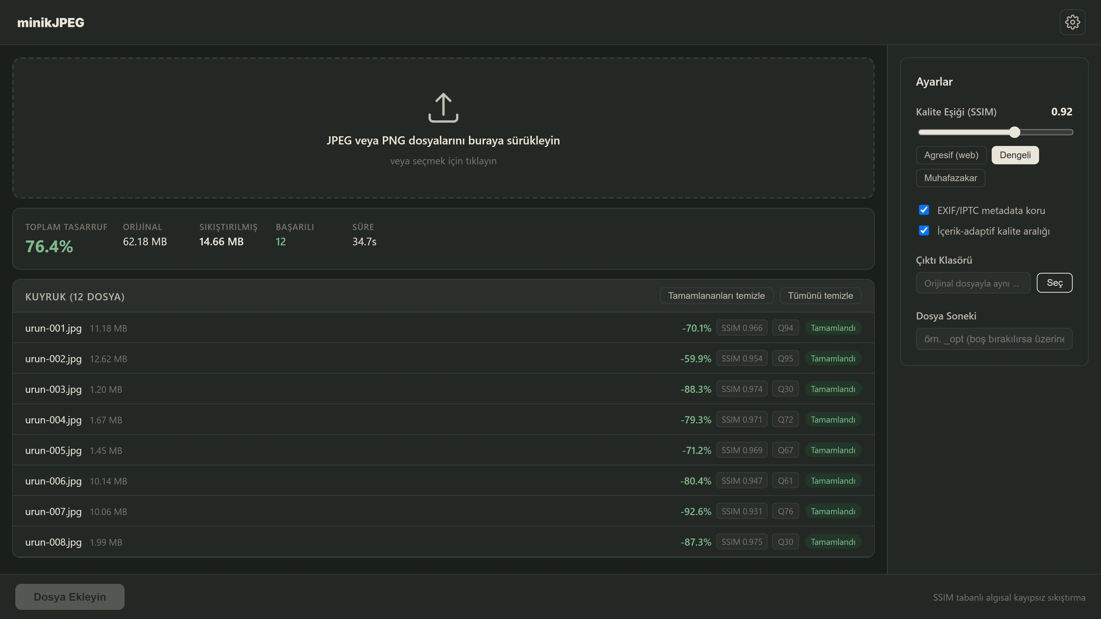The width and height of the screenshot is (1101, 619).
Task: Click the upload arrow icon in drop zone
Action: point(443,108)
